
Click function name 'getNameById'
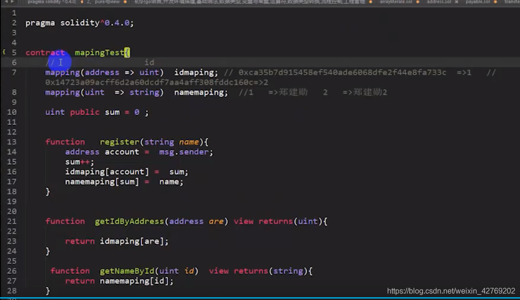click(127, 271)
